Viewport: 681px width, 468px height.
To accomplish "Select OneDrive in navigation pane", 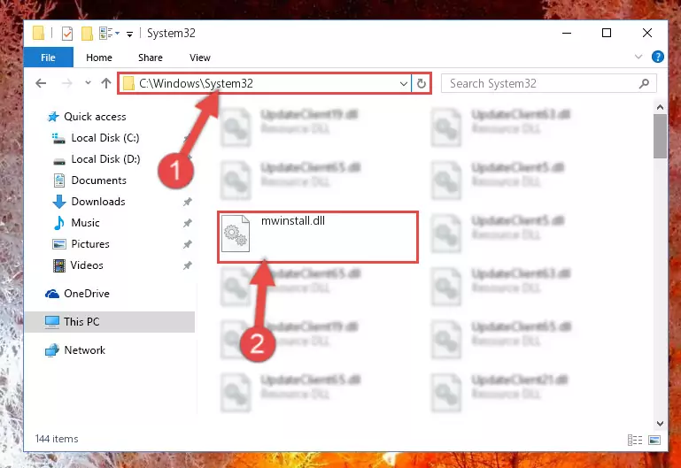I will 87,294.
